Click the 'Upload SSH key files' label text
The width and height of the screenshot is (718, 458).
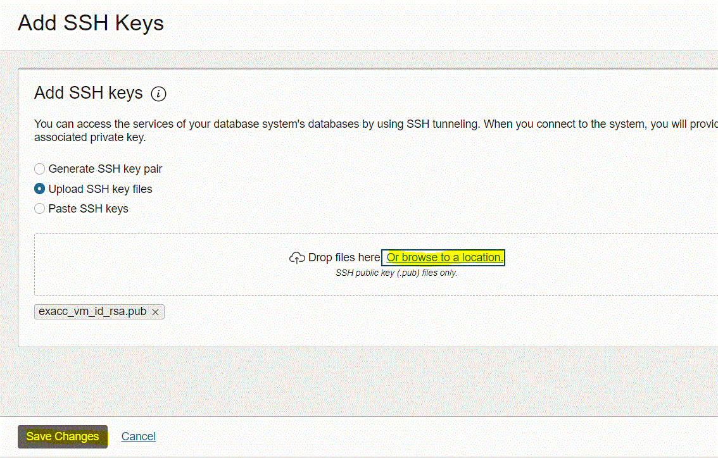tap(100, 189)
